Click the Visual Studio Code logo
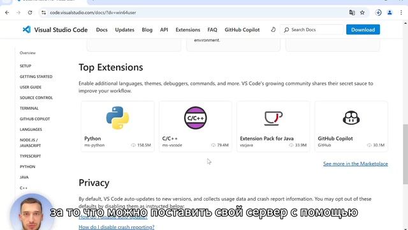This screenshot has height=230, width=408. (x=27, y=29)
